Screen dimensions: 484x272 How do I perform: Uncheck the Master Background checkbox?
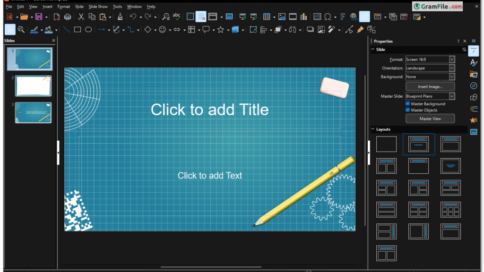[408, 104]
